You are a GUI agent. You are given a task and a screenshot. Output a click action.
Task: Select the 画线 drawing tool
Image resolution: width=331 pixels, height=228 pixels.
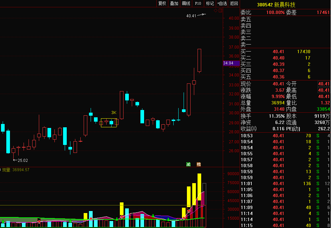pyautogui.click(x=186, y=3)
